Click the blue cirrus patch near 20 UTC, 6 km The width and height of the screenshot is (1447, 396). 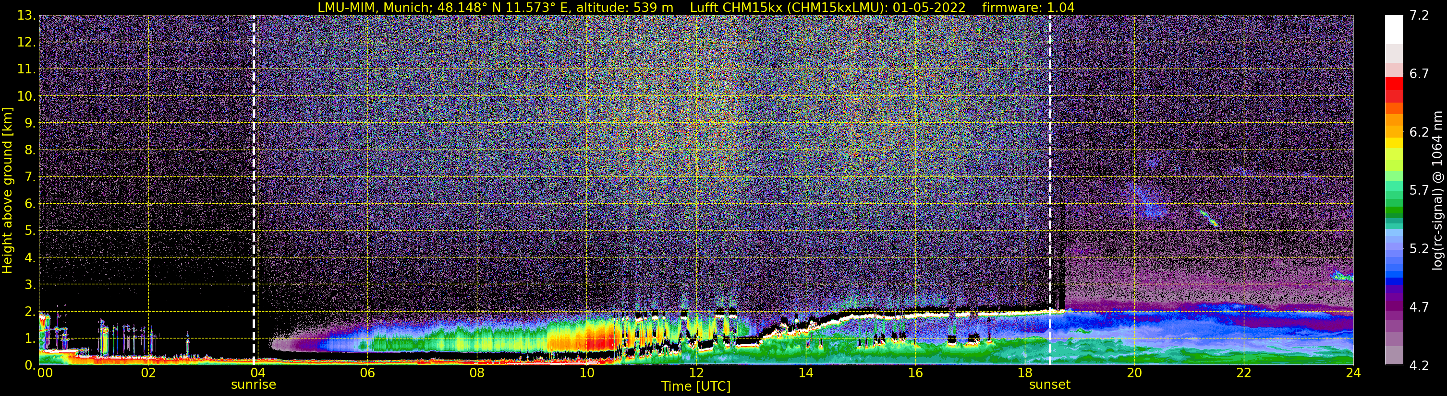(x=1147, y=200)
